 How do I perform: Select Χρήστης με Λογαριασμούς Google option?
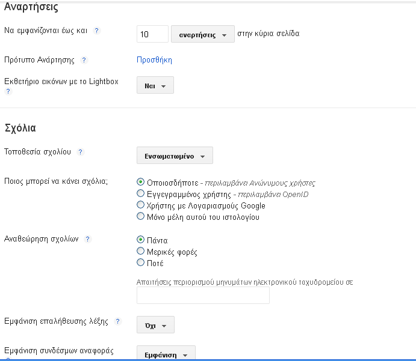pyautogui.click(x=140, y=205)
